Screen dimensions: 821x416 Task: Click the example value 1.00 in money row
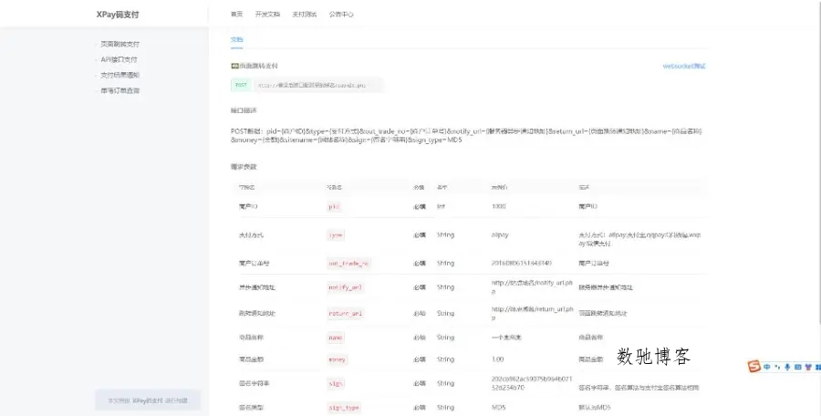tap(497, 359)
